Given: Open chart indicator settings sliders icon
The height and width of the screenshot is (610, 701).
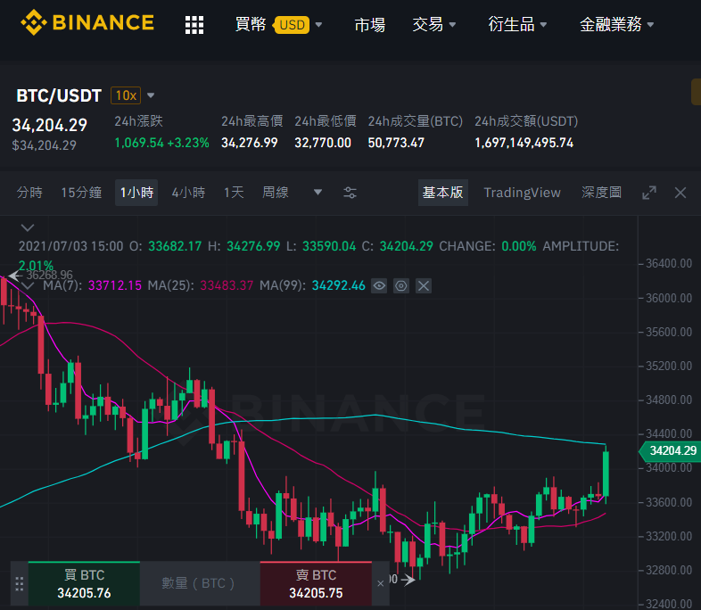Looking at the screenshot, I should 350,193.
